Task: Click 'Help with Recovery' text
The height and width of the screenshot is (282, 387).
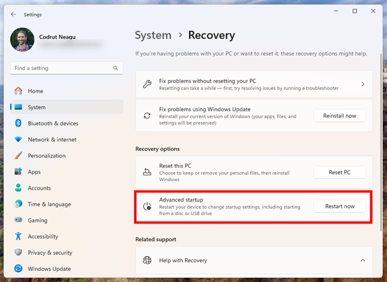Action: click(x=183, y=260)
